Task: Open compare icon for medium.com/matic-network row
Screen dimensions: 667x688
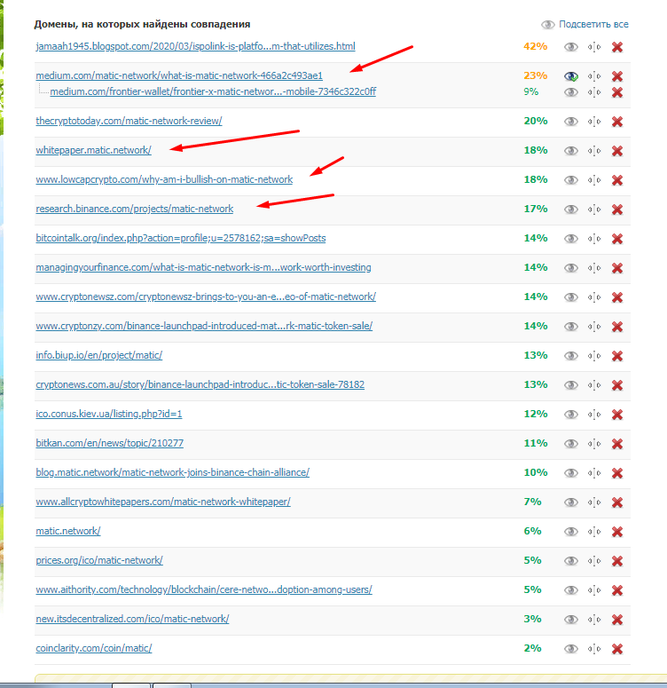Action: (x=594, y=76)
